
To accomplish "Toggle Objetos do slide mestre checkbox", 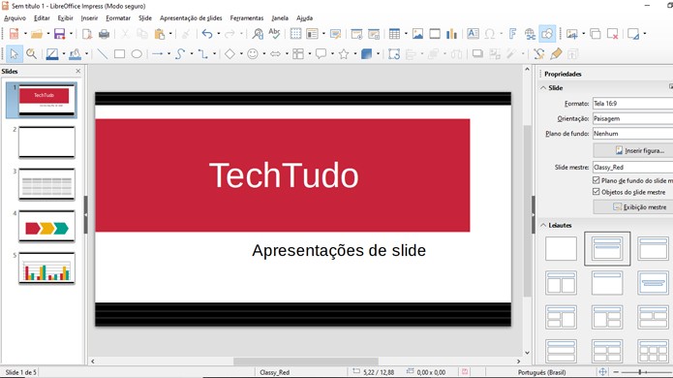I will 596,192.
